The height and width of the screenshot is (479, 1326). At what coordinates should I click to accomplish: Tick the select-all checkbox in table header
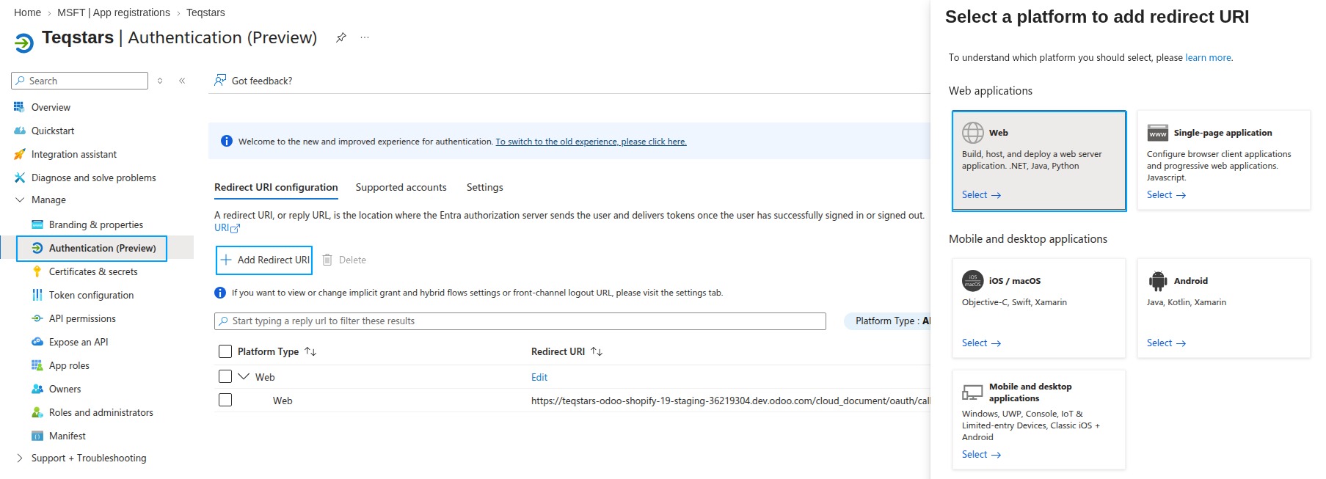(x=225, y=351)
